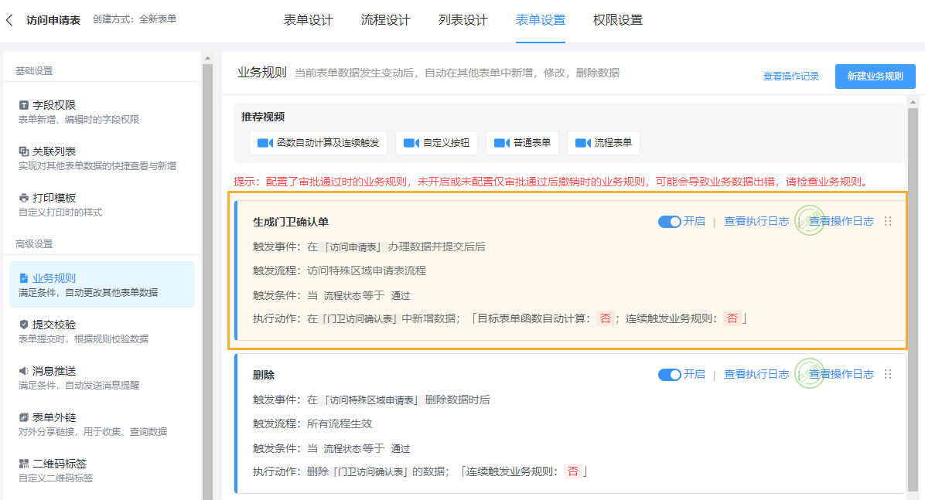The height and width of the screenshot is (500, 925).
Task: Play the 函数自动计算及连续触发 video
Action: point(317,143)
